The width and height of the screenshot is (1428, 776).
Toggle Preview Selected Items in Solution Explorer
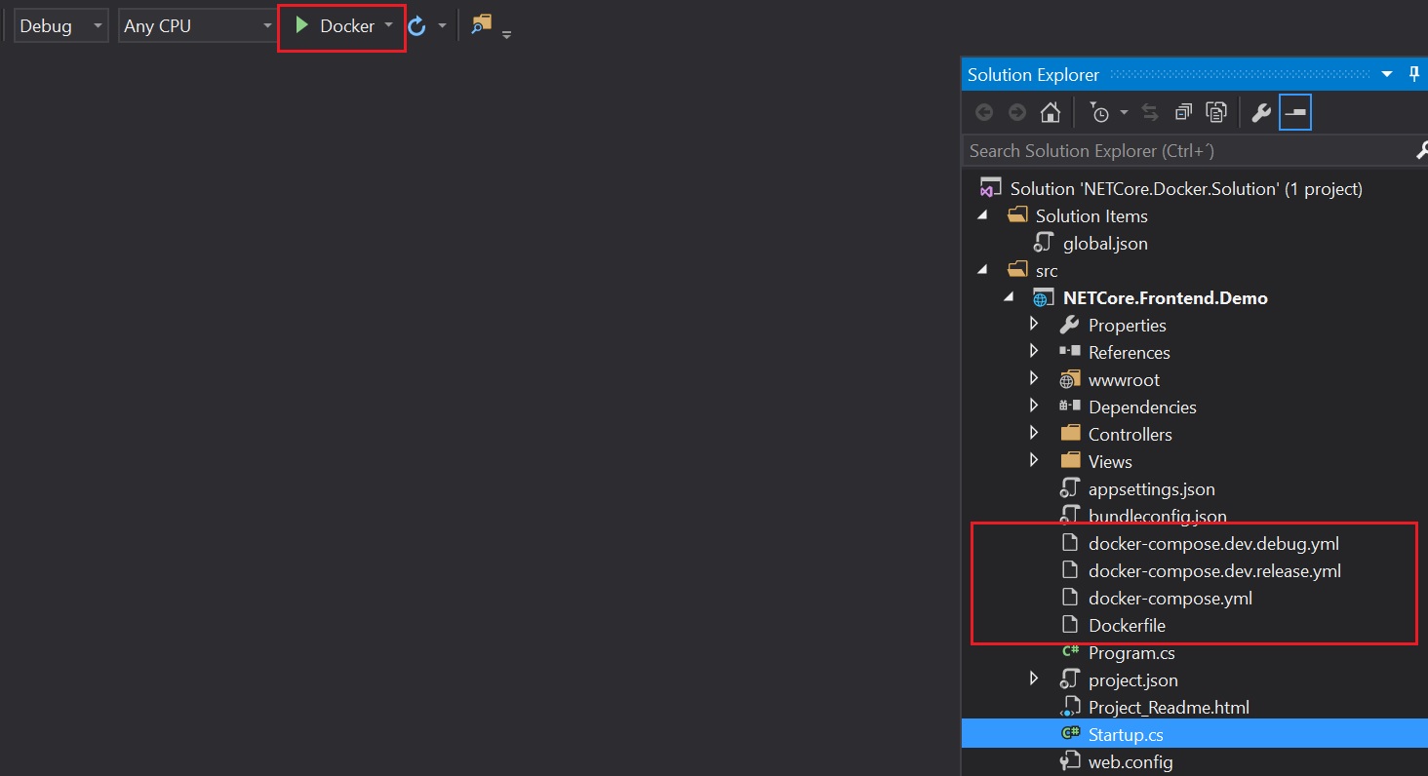coord(1295,112)
